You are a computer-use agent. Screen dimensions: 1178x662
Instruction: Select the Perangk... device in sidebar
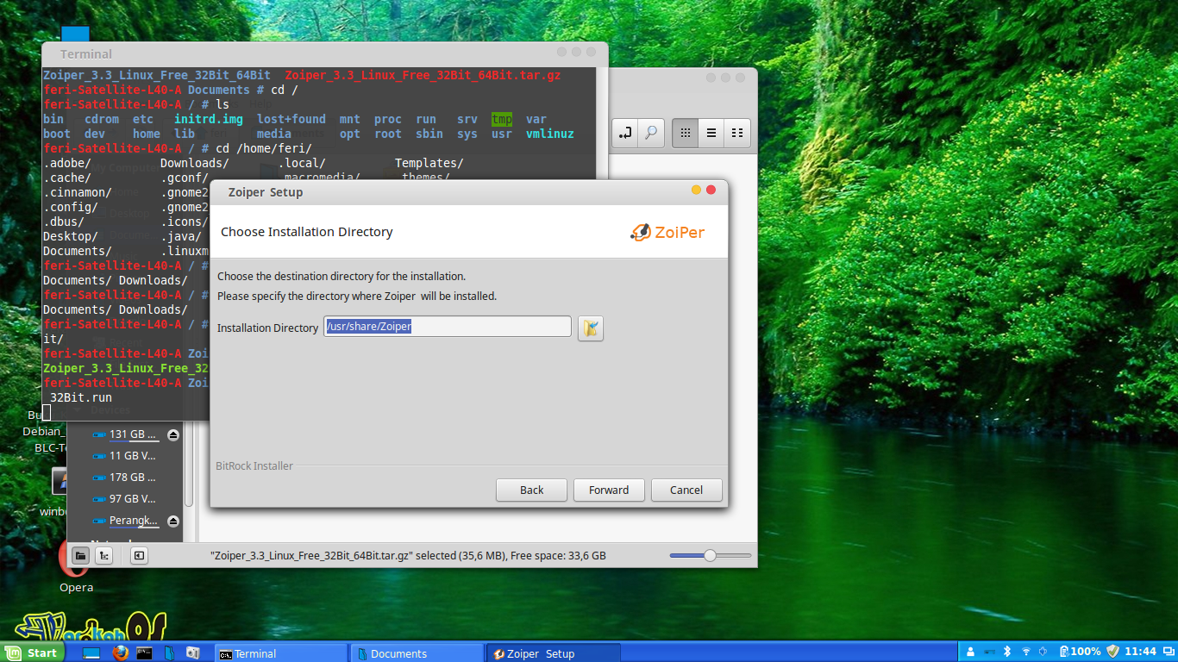pos(126,521)
